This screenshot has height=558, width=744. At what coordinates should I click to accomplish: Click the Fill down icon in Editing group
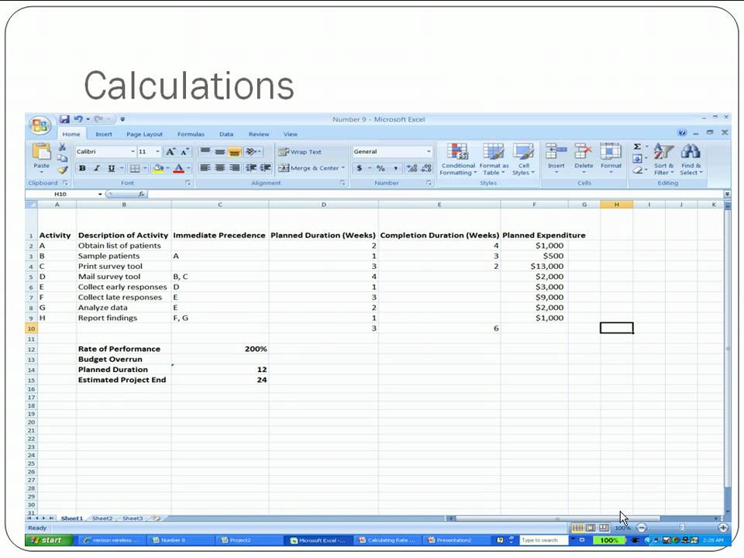pos(638,158)
